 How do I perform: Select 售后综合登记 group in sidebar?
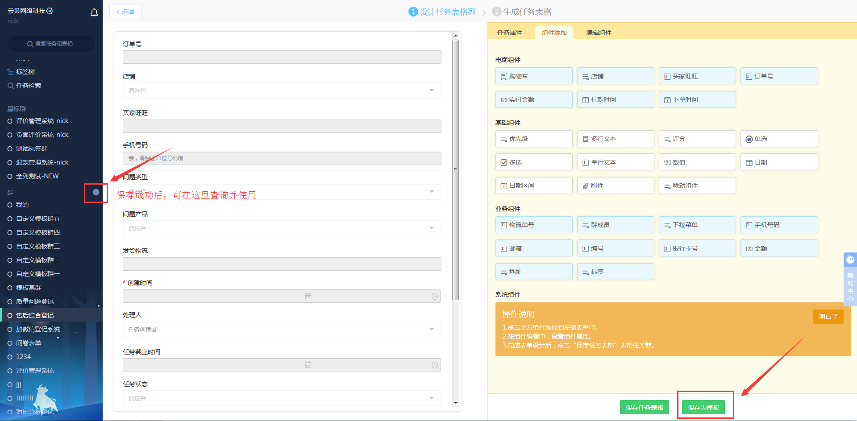point(35,315)
